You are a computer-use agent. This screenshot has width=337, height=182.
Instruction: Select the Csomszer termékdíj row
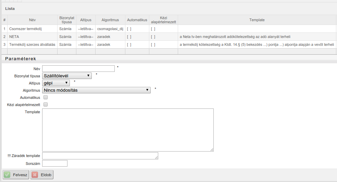pos(169,29)
